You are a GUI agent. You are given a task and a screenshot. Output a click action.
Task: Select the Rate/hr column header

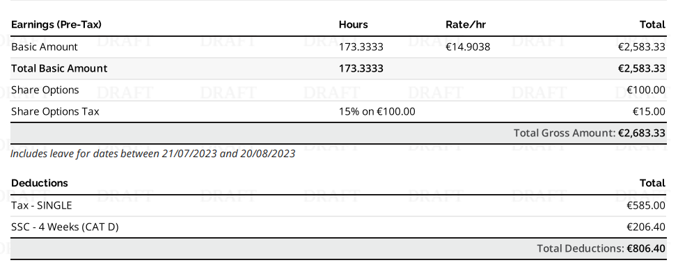point(466,24)
